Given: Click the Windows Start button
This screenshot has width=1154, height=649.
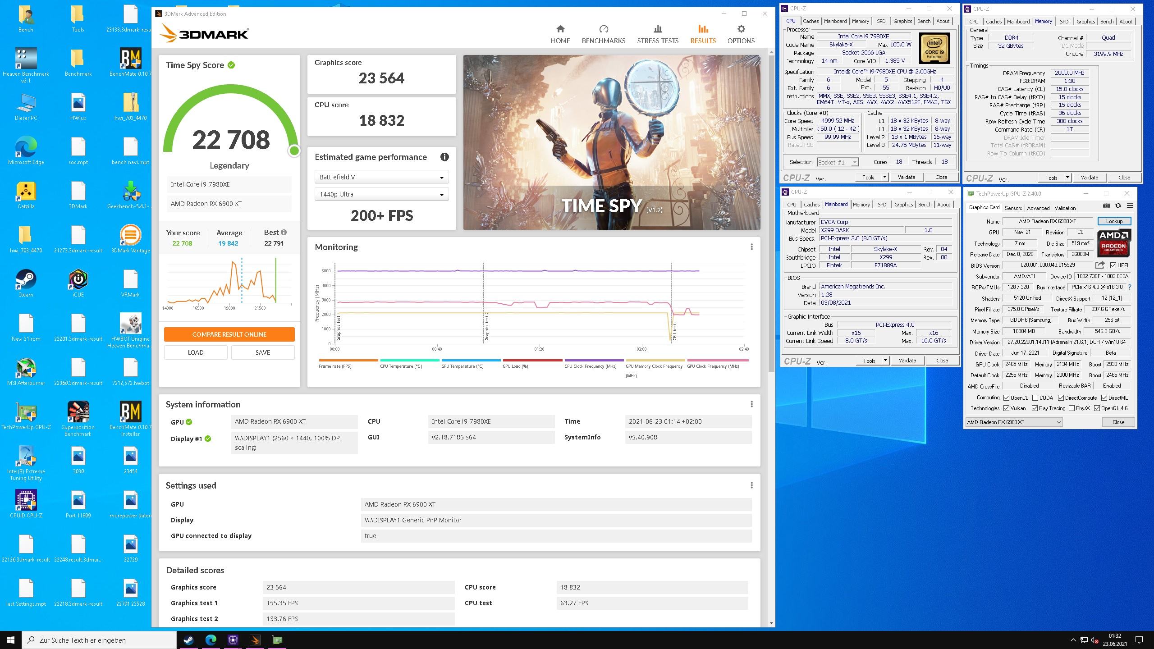Looking at the screenshot, I should click(11, 640).
